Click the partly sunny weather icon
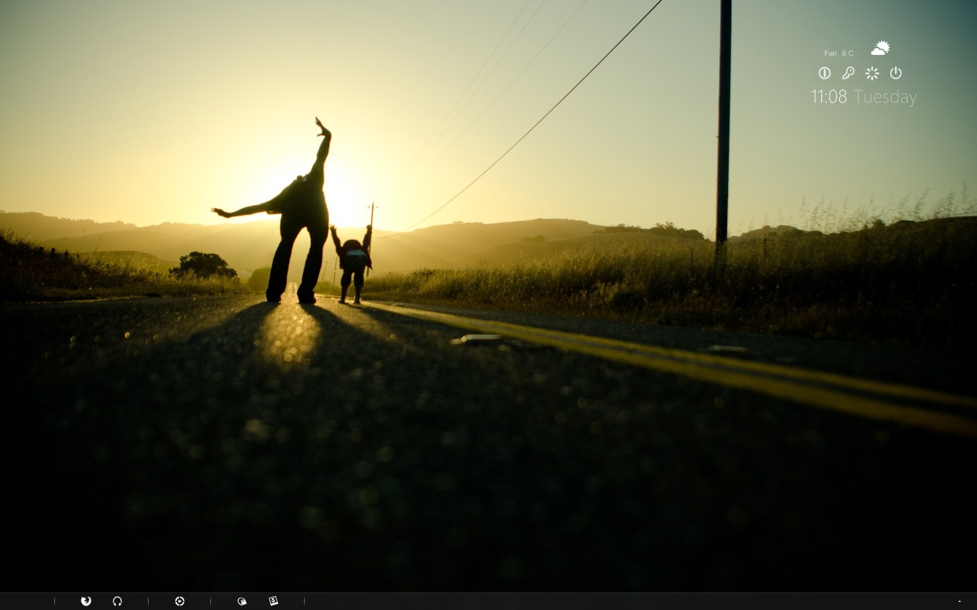Image resolution: width=977 pixels, height=610 pixels. pos(880,48)
